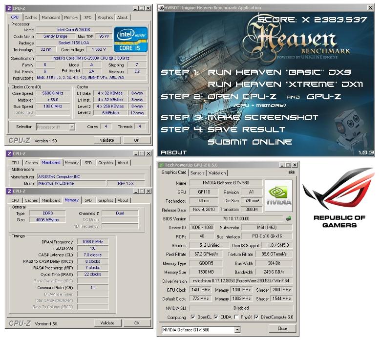
Task: Open Sensors tab in GPU-Z
Action: coord(197,172)
